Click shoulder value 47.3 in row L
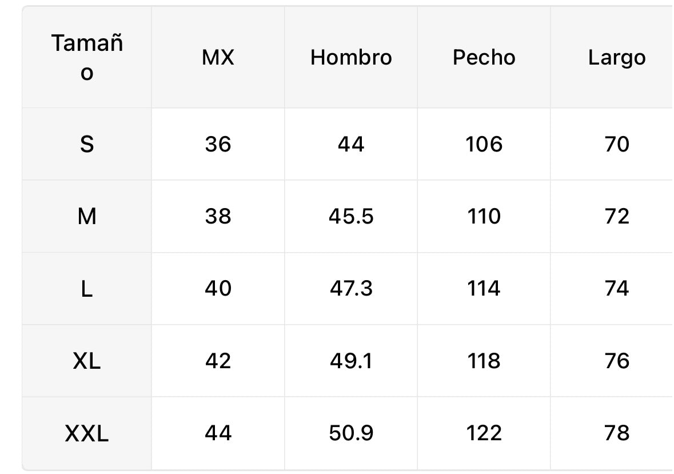Image resolution: width=674 pixels, height=474 pixels. point(351,288)
